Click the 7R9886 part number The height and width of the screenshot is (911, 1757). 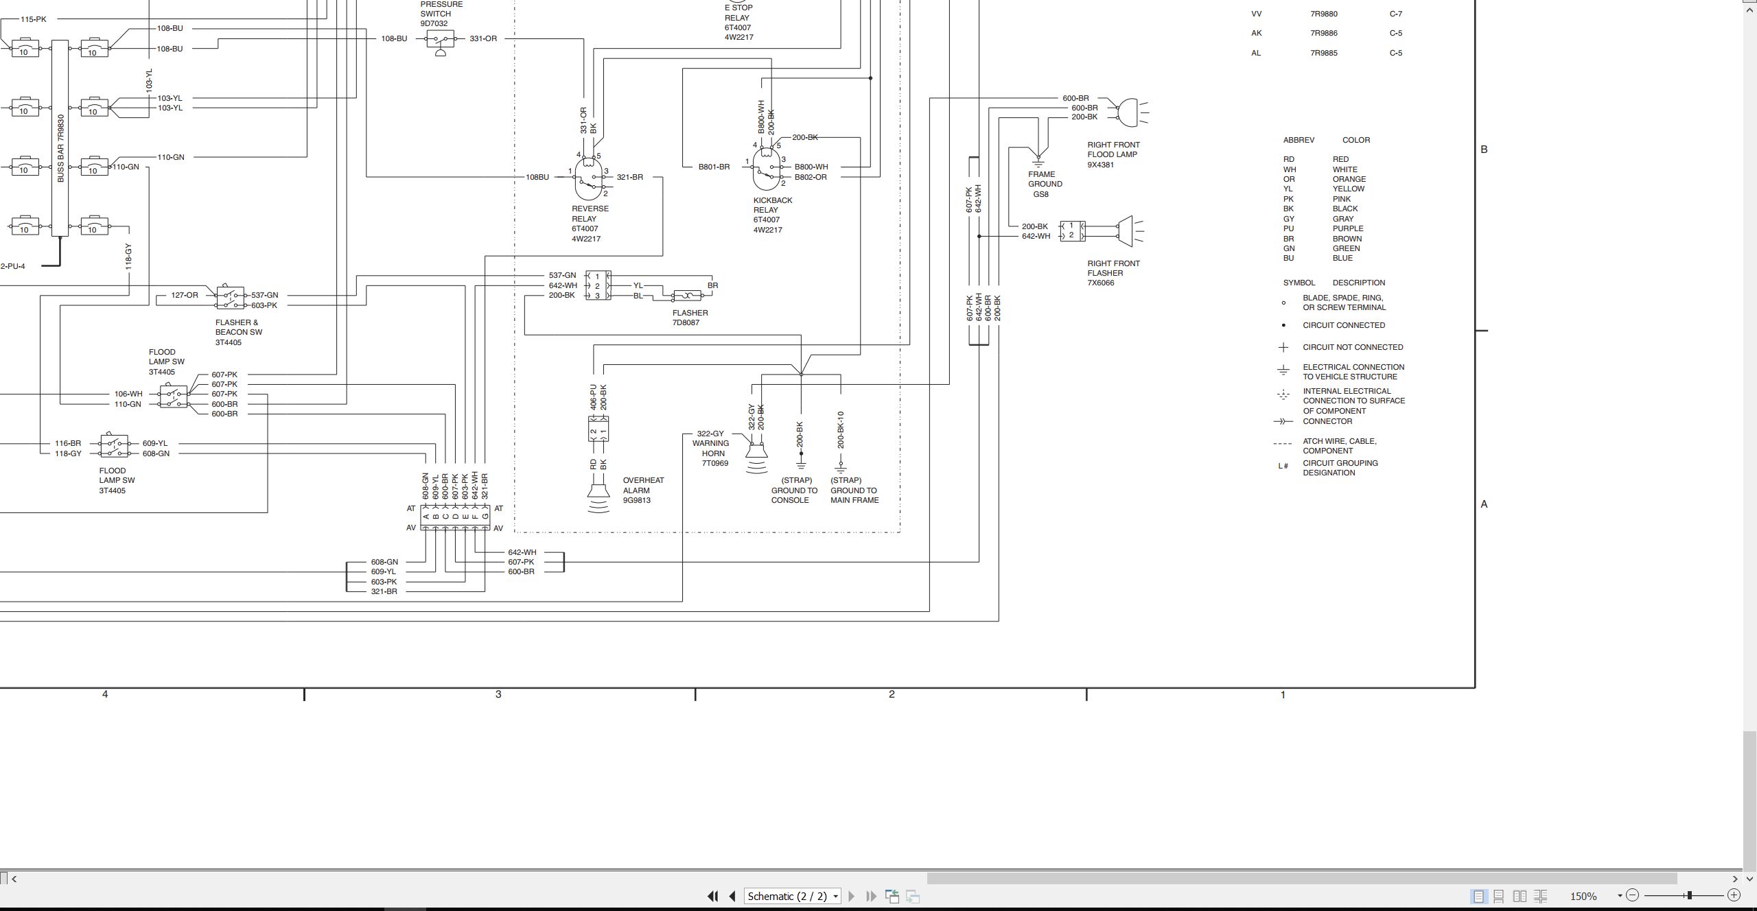(x=1323, y=33)
